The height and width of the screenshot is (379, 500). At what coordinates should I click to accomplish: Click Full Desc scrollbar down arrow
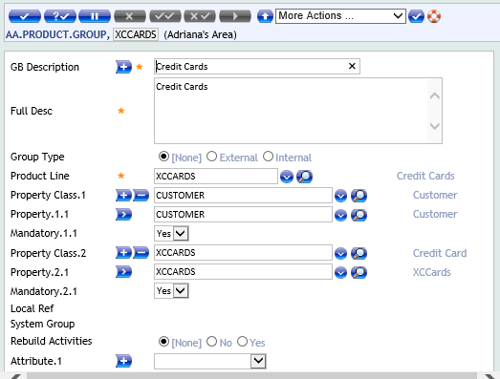click(x=435, y=126)
